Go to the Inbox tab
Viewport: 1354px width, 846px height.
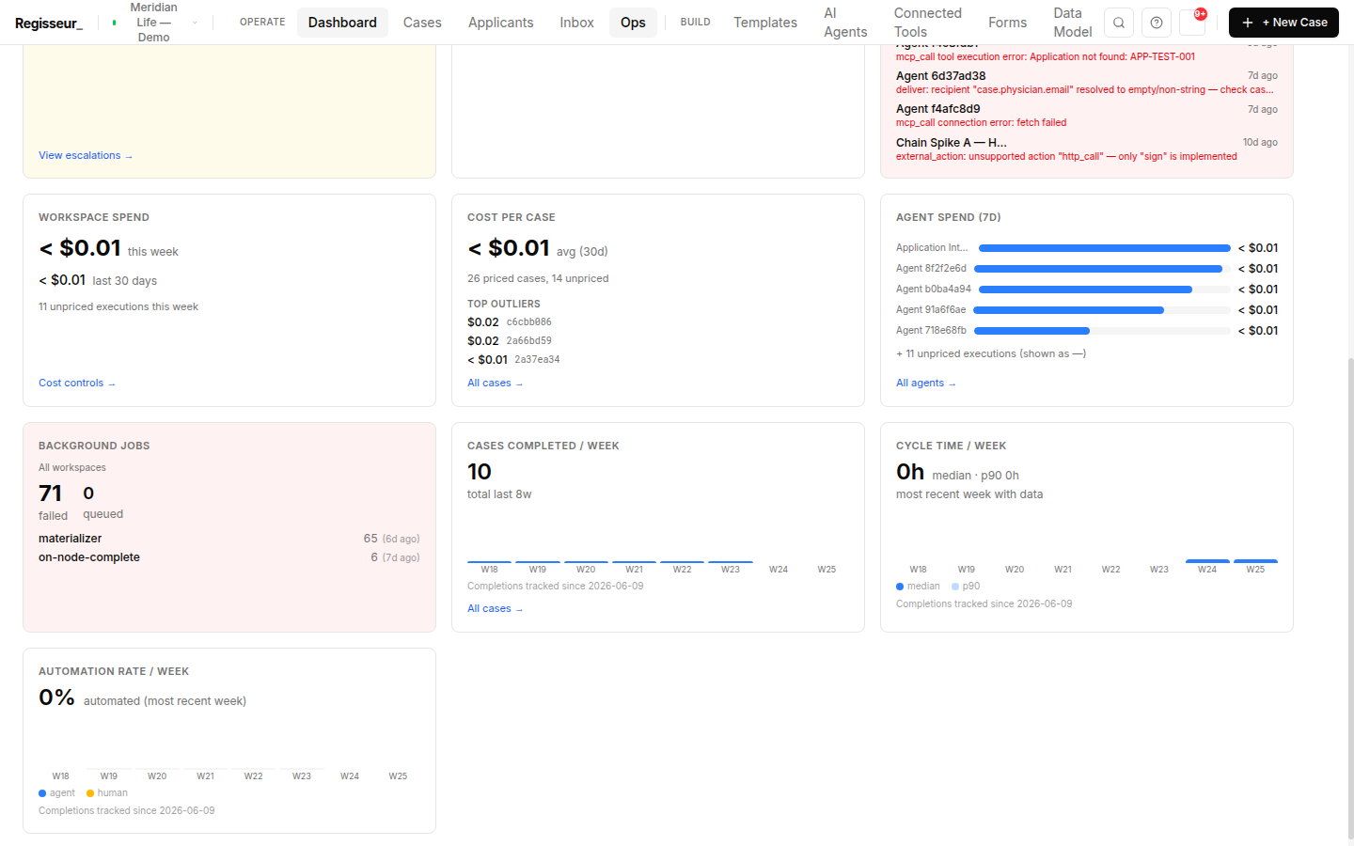click(x=576, y=23)
